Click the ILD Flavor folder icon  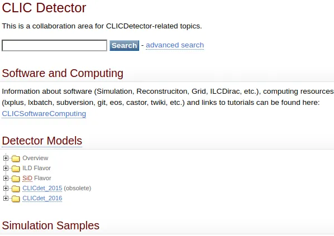tap(16, 168)
